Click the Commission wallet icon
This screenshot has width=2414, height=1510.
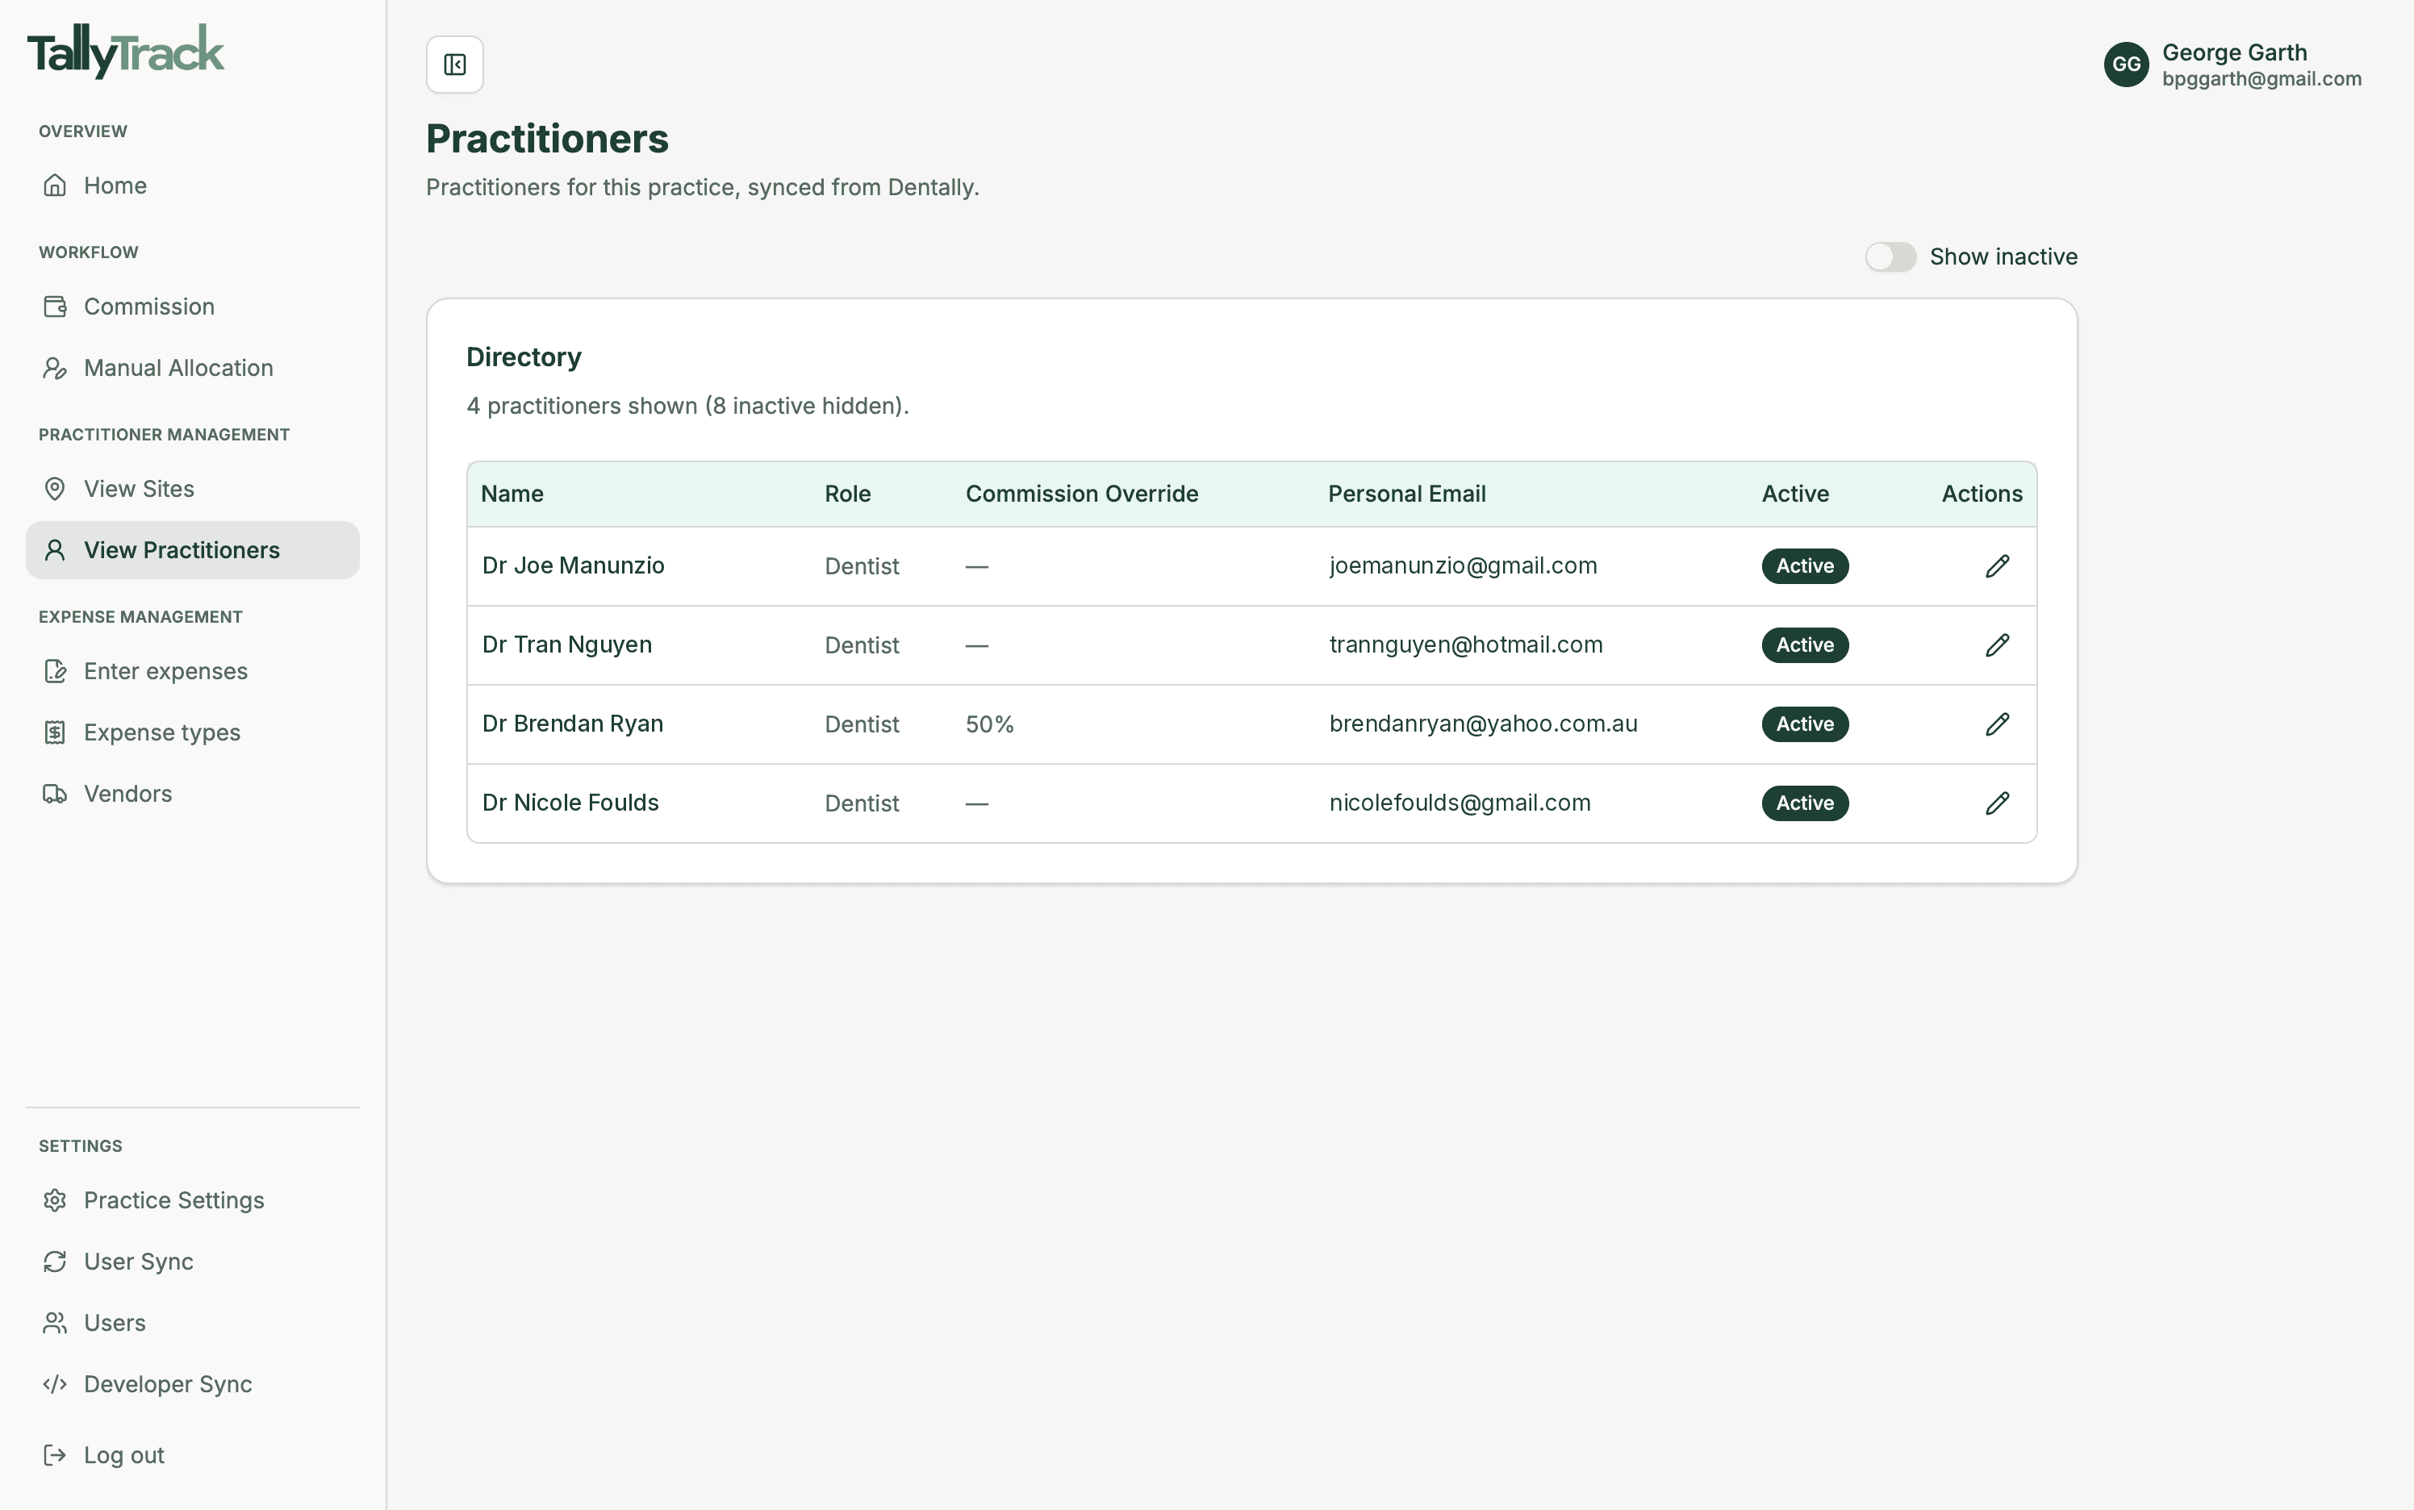(55, 307)
